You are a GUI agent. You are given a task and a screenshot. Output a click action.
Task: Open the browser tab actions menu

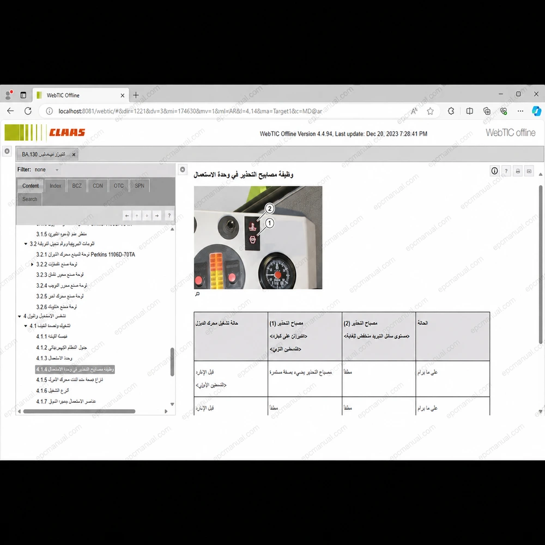coord(23,95)
